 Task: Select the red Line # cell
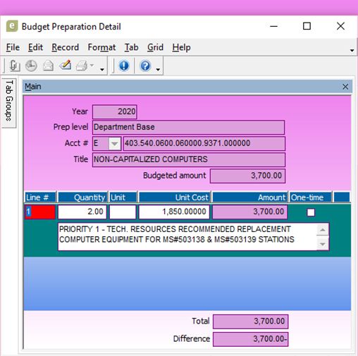pyautogui.click(x=40, y=211)
